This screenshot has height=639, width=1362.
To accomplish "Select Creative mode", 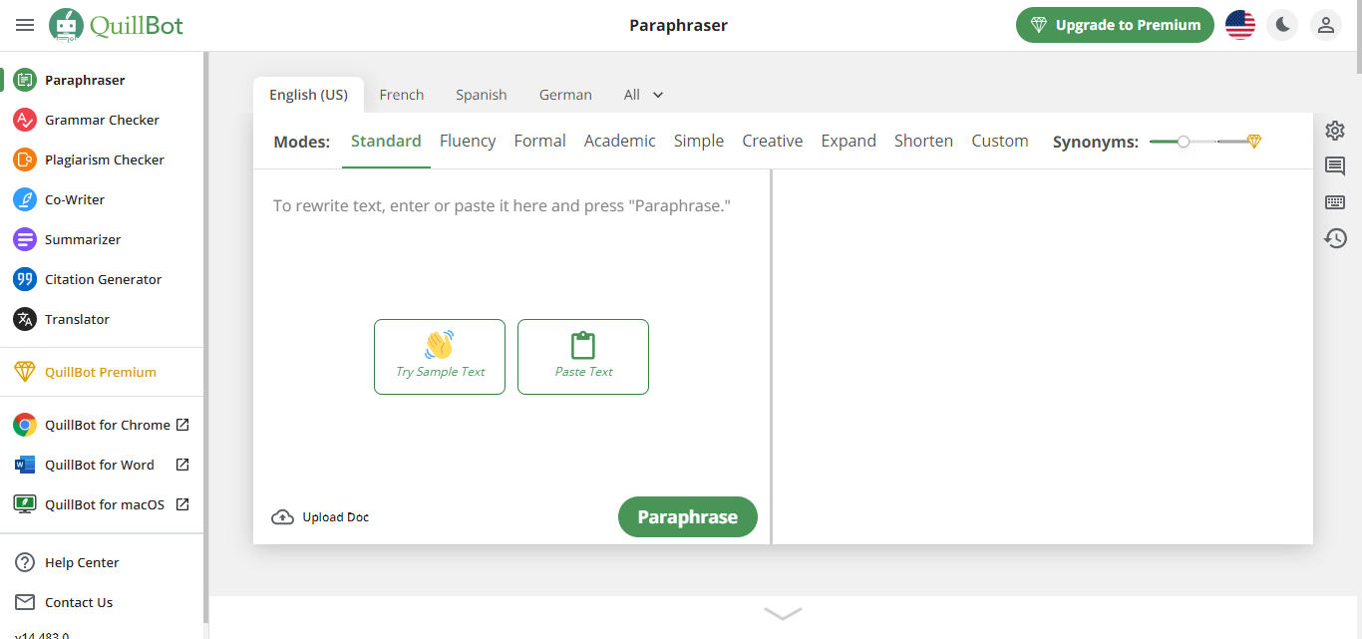I will coord(773,142).
